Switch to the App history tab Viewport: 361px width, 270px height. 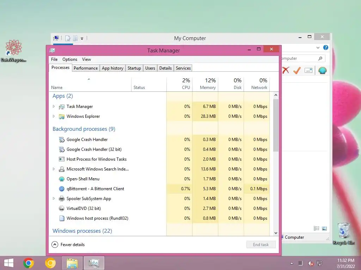(x=112, y=68)
